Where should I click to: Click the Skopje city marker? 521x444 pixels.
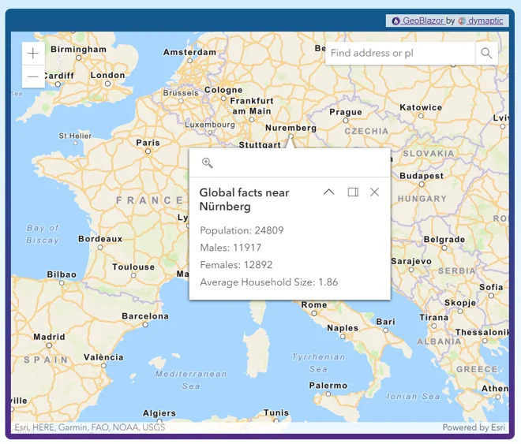pos(460,312)
